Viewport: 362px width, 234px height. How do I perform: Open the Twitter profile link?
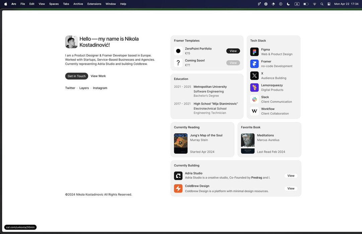tap(70, 88)
